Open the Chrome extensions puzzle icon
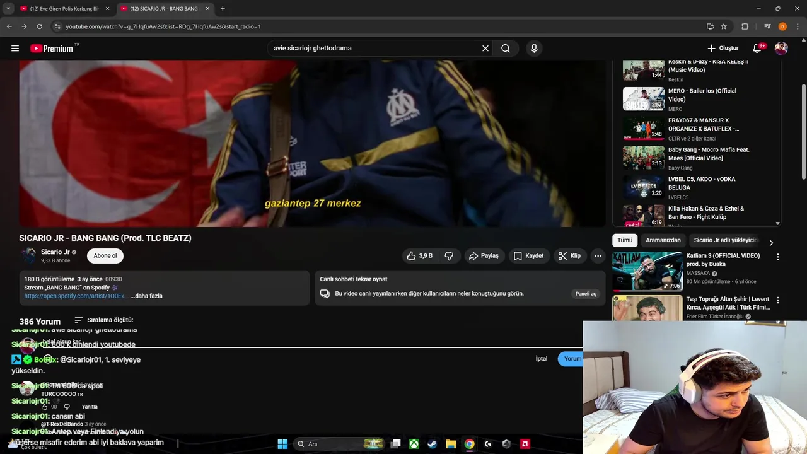The height and width of the screenshot is (454, 807). click(745, 26)
